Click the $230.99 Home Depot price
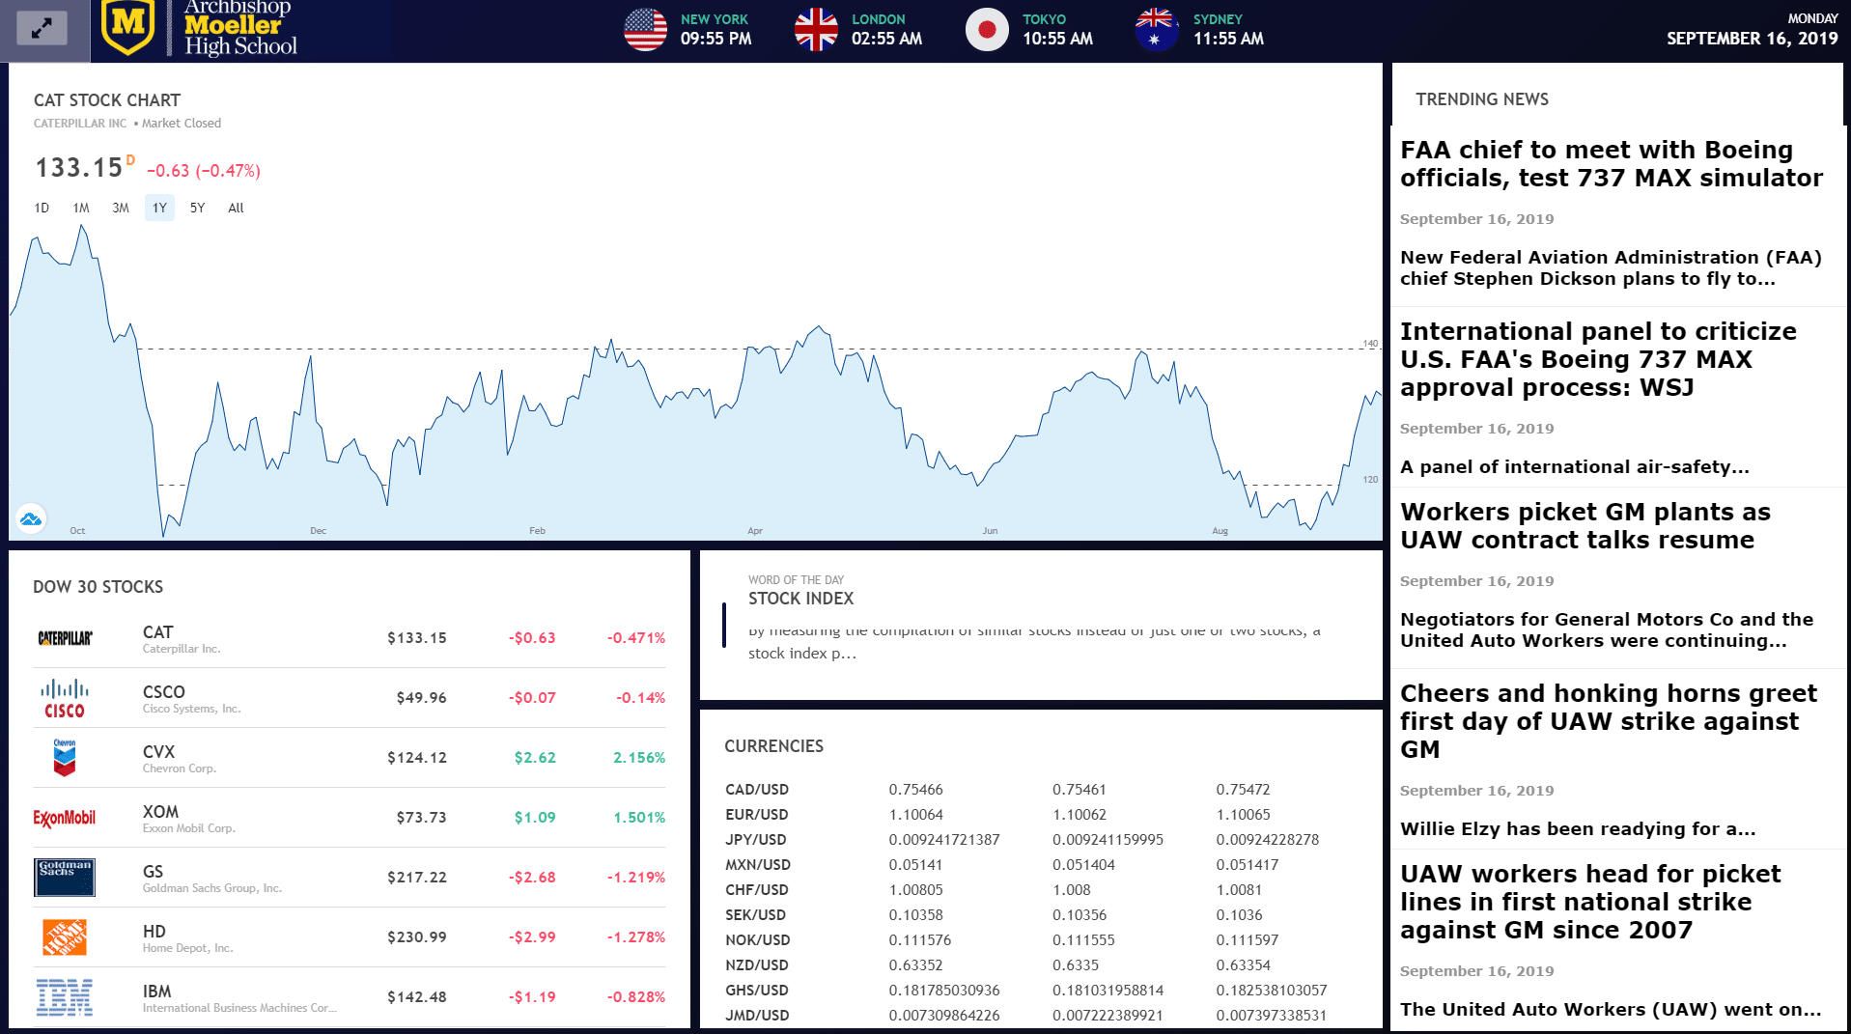This screenshot has height=1034, width=1851. pyautogui.click(x=417, y=937)
